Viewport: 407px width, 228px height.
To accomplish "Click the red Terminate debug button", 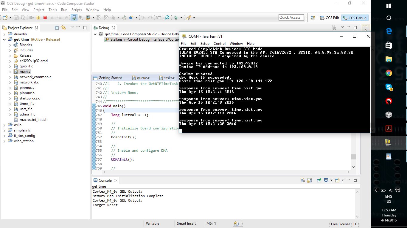I will point(45,18).
